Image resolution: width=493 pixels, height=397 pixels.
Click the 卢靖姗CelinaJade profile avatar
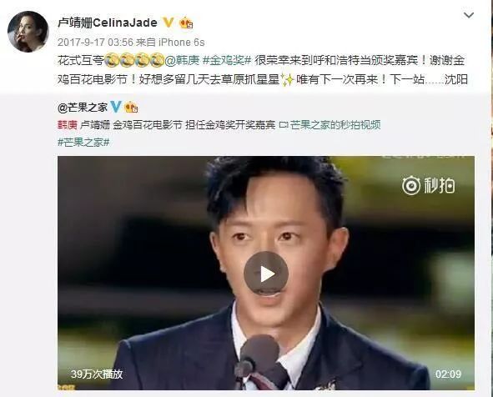click(28, 32)
